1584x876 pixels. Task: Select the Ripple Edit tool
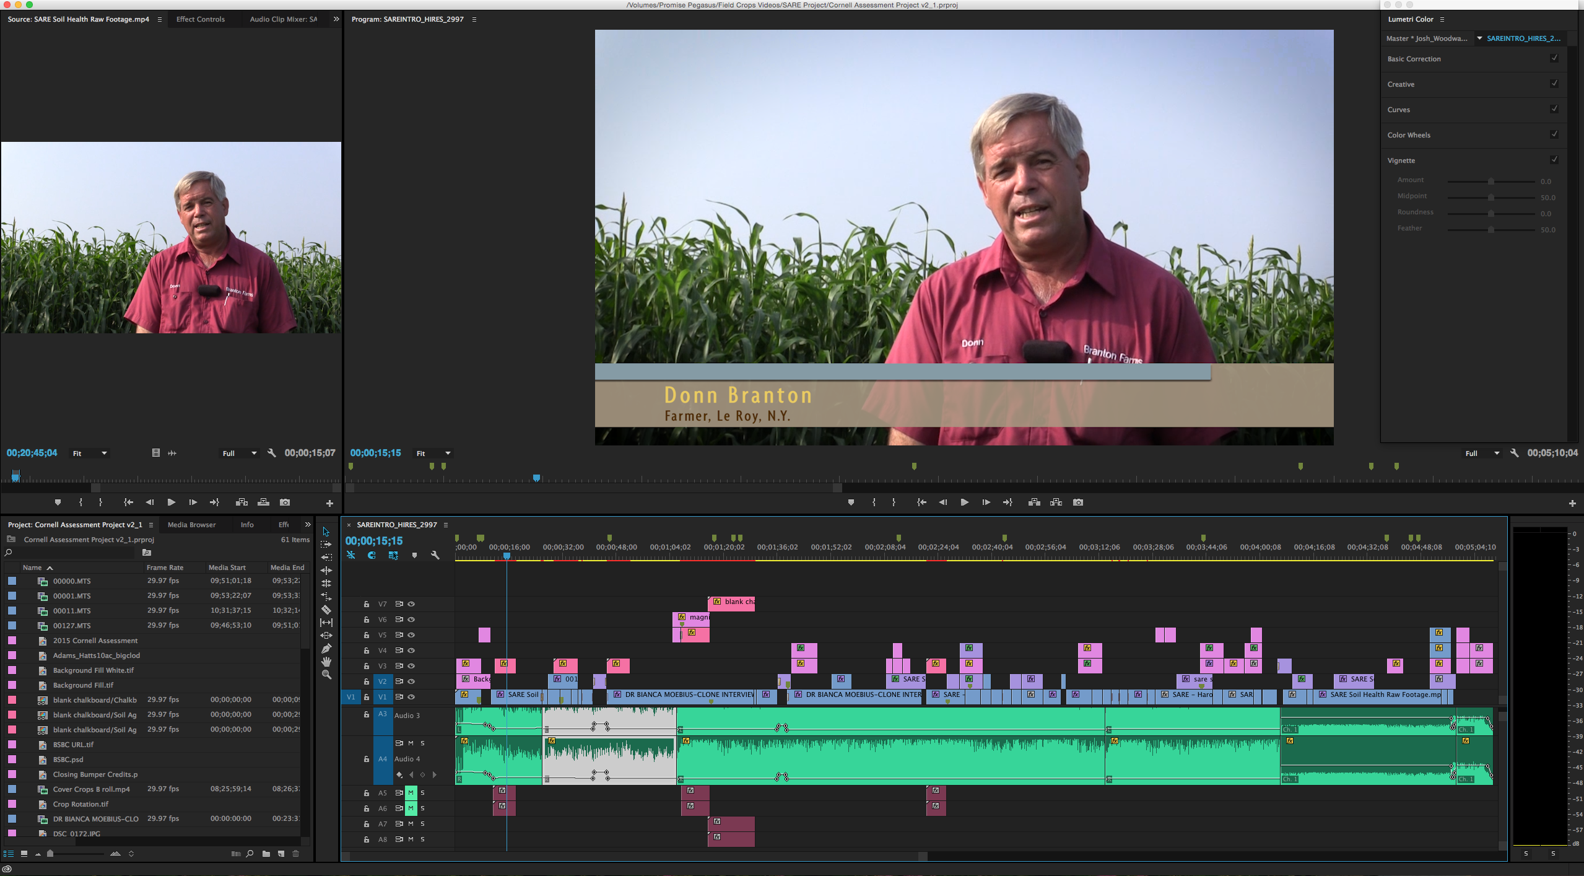(326, 557)
